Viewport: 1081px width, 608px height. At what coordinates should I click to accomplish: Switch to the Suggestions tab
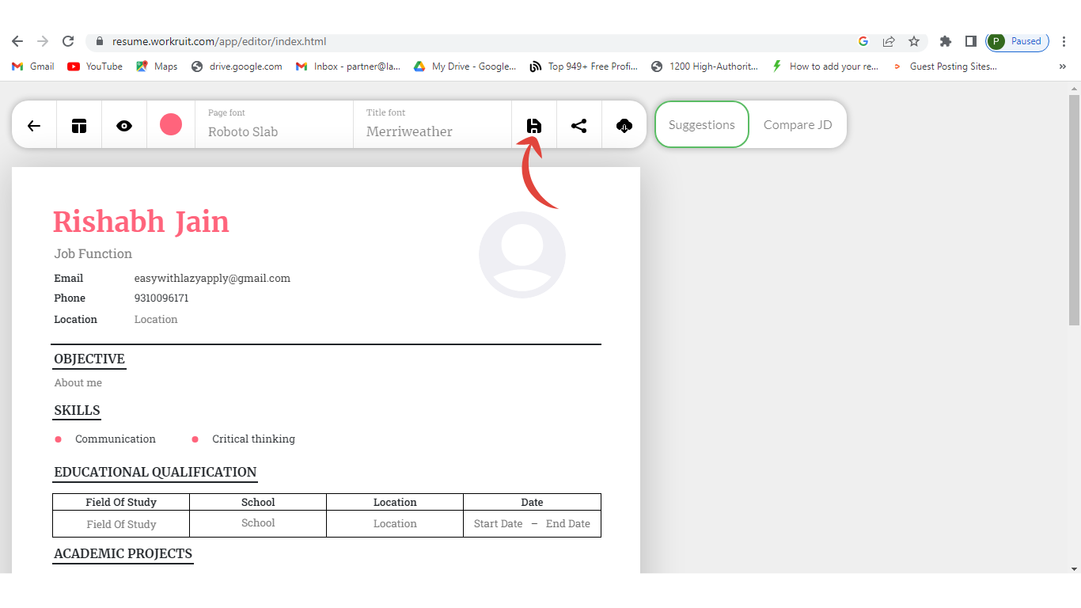tap(702, 124)
